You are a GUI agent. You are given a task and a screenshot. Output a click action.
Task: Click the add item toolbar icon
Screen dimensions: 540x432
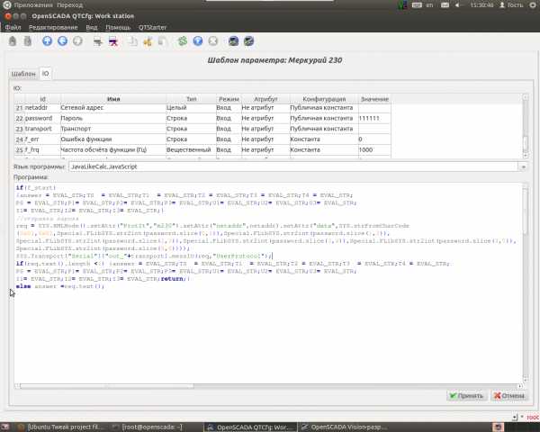coord(98,40)
